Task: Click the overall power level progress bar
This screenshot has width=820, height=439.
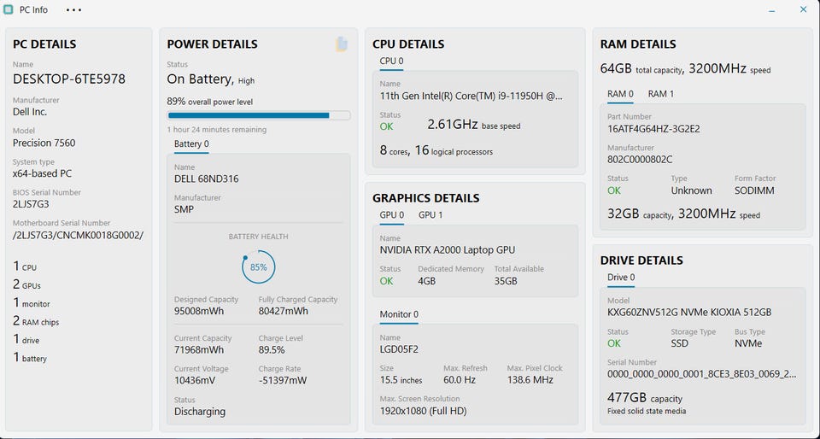Action: coord(258,115)
